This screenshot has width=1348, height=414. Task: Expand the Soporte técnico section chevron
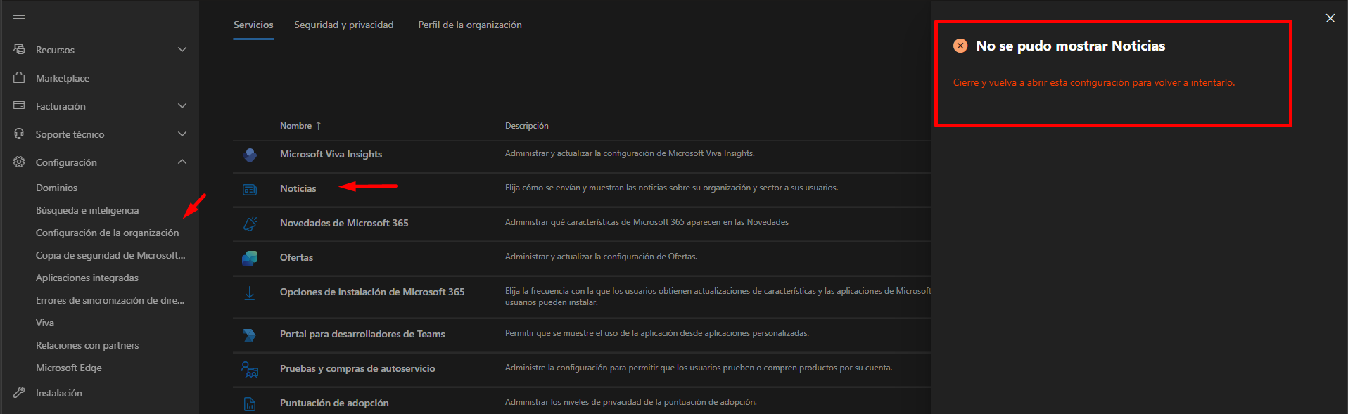point(182,134)
